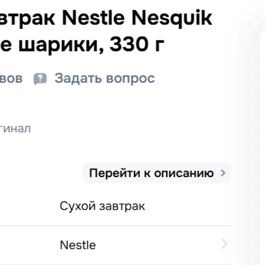Click the word "описанию" on the button
This screenshot has height=265, width=265.
click(184, 173)
